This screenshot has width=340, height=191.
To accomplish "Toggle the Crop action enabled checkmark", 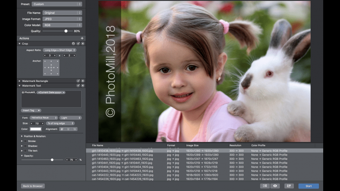I will click(78, 44).
